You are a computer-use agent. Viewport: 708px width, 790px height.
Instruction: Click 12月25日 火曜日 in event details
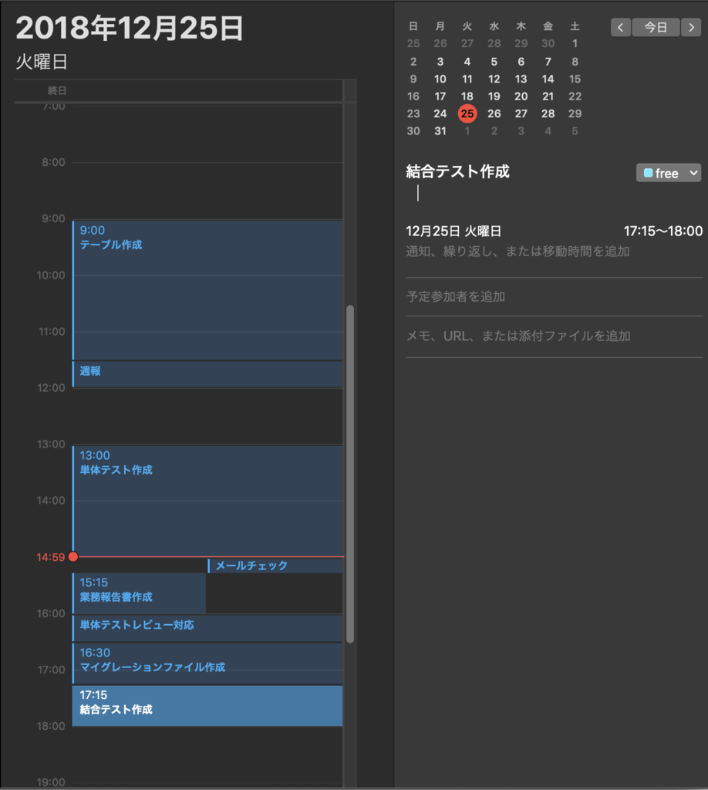[453, 231]
